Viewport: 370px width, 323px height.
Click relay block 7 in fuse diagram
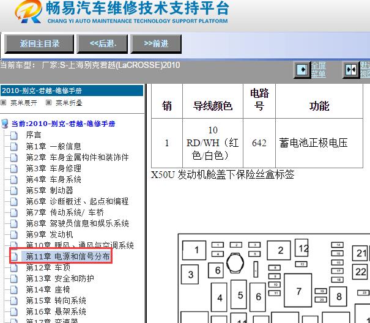[298, 290]
